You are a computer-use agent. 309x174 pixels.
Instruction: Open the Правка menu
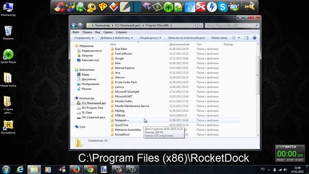click(x=87, y=32)
